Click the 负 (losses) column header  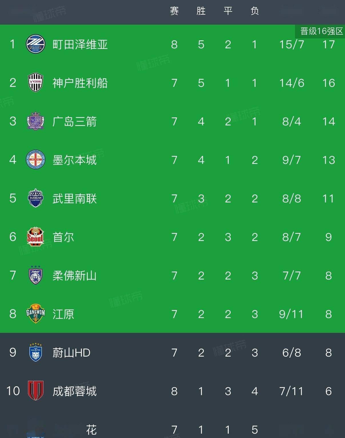(254, 11)
